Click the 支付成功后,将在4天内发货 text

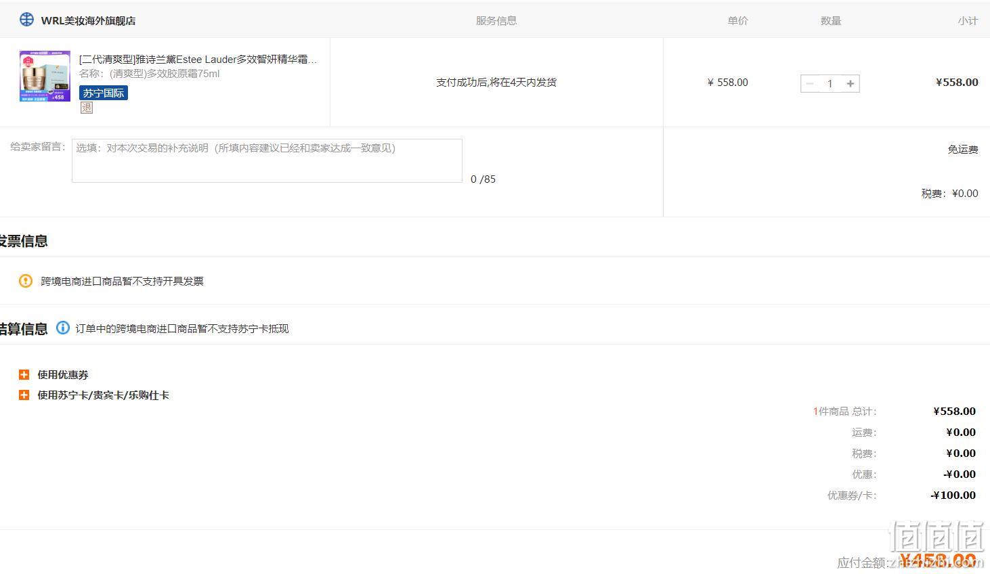(x=496, y=83)
